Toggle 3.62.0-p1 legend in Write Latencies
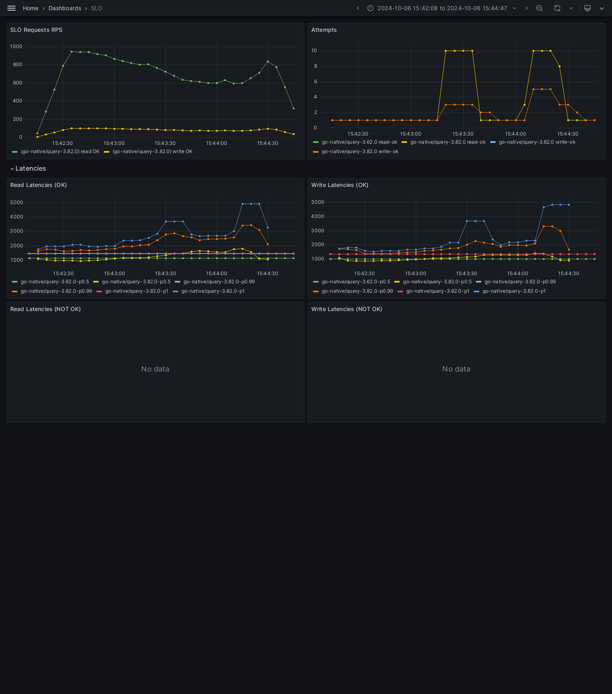Screen dimensions: 612x694 [x=438, y=291]
